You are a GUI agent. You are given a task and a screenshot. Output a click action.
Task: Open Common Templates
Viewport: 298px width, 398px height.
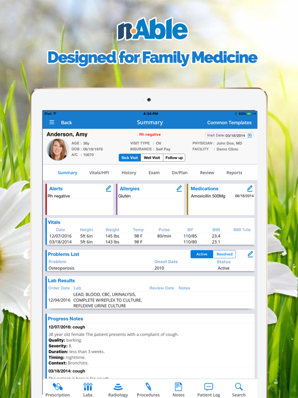(229, 123)
